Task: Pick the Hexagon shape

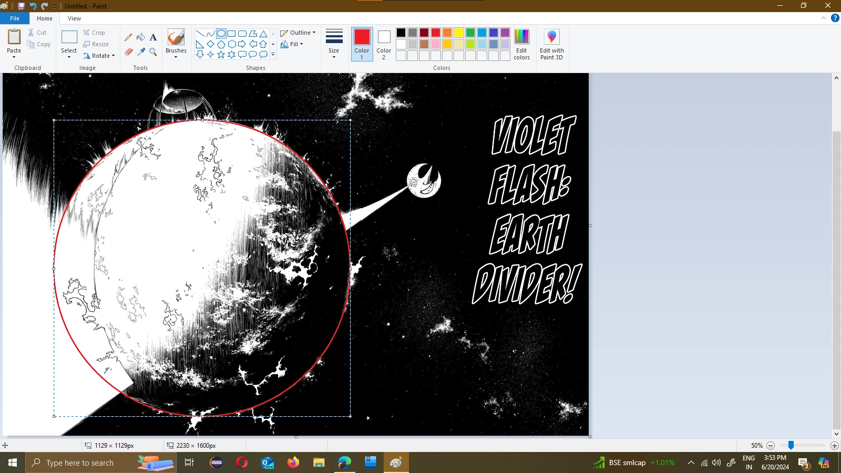Action: click(x=232, y=44)
